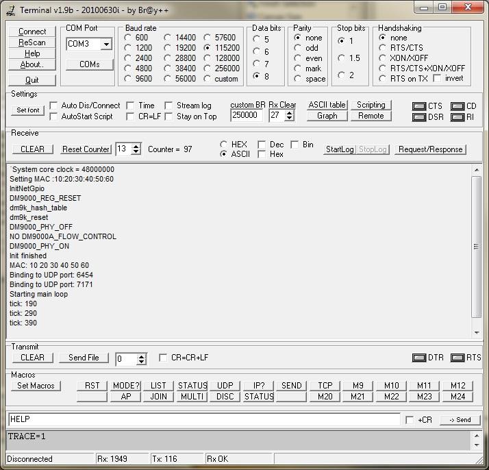This screenshot has height=470, width=489.
Task: Click the -> Send button
Action: [x=460, y=420]
